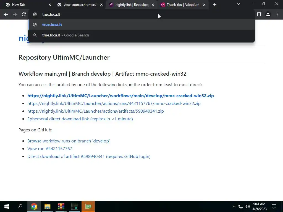Viewport: 283px width, 212px height.
Task: Close the New Tab tab
Action: click(x=50, y=5)
